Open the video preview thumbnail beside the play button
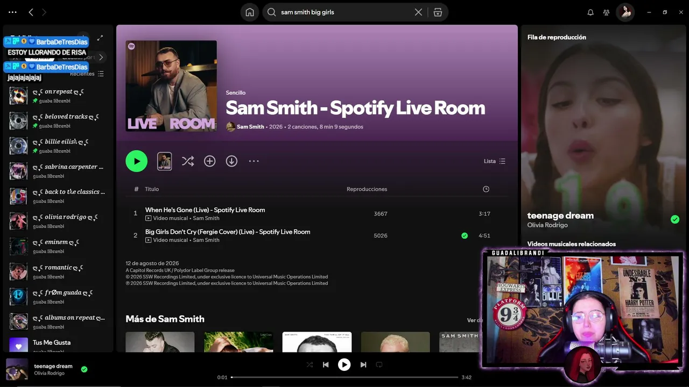 164,161
